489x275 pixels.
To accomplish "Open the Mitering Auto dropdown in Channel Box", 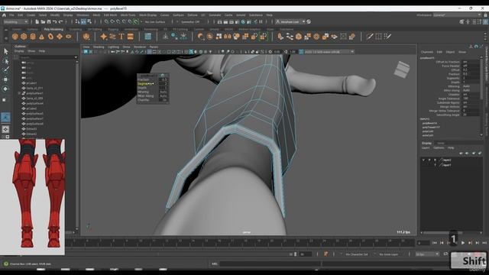I will tap(471, 86).
